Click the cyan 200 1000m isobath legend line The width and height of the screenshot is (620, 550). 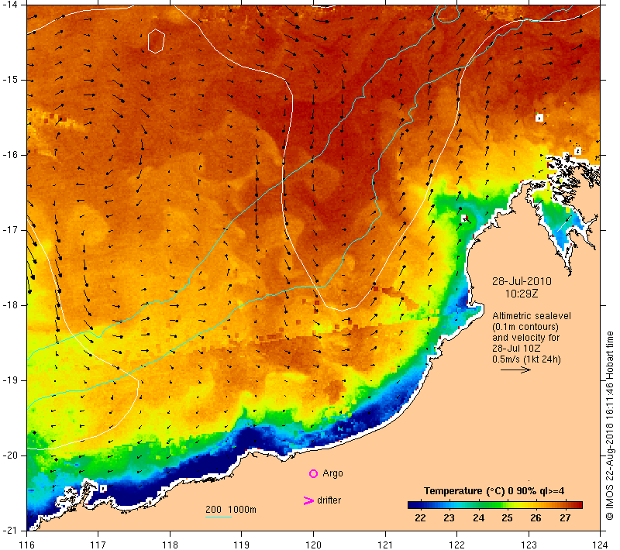219,517
